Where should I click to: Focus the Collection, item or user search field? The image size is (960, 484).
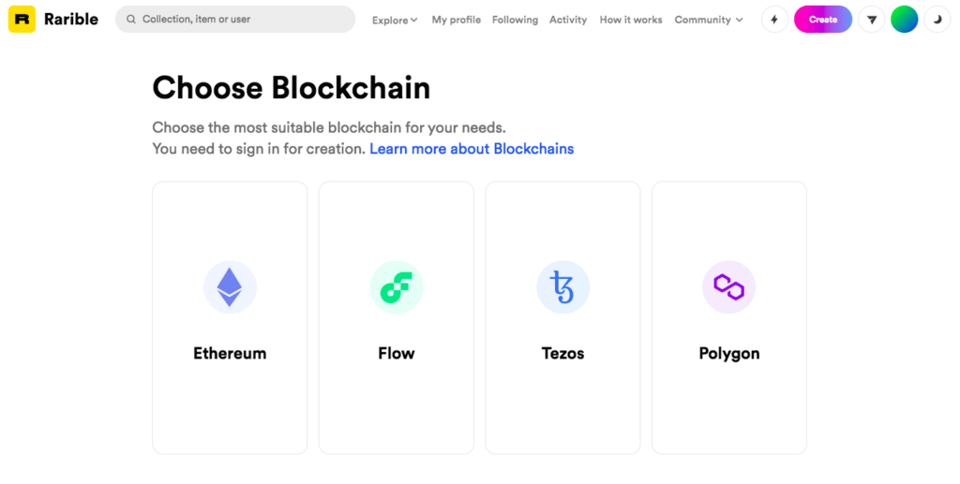tap(244, 20)
